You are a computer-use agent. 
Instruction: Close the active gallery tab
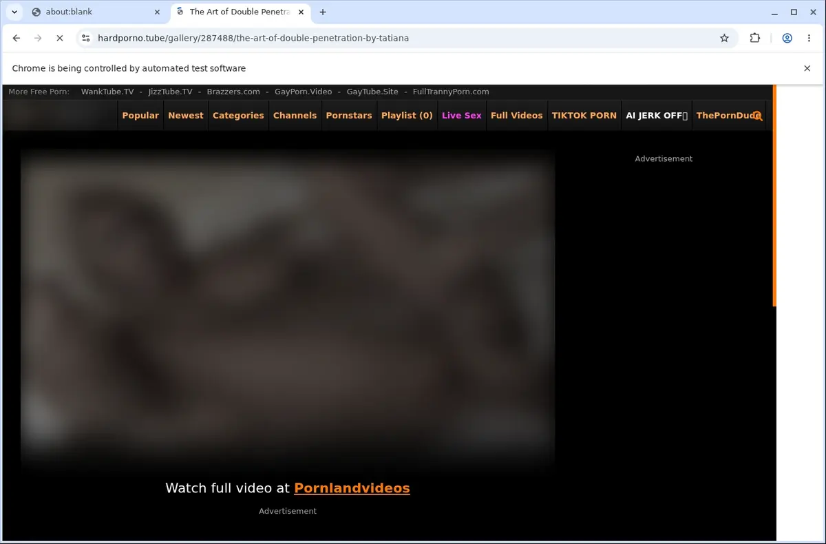pos(300,12)
